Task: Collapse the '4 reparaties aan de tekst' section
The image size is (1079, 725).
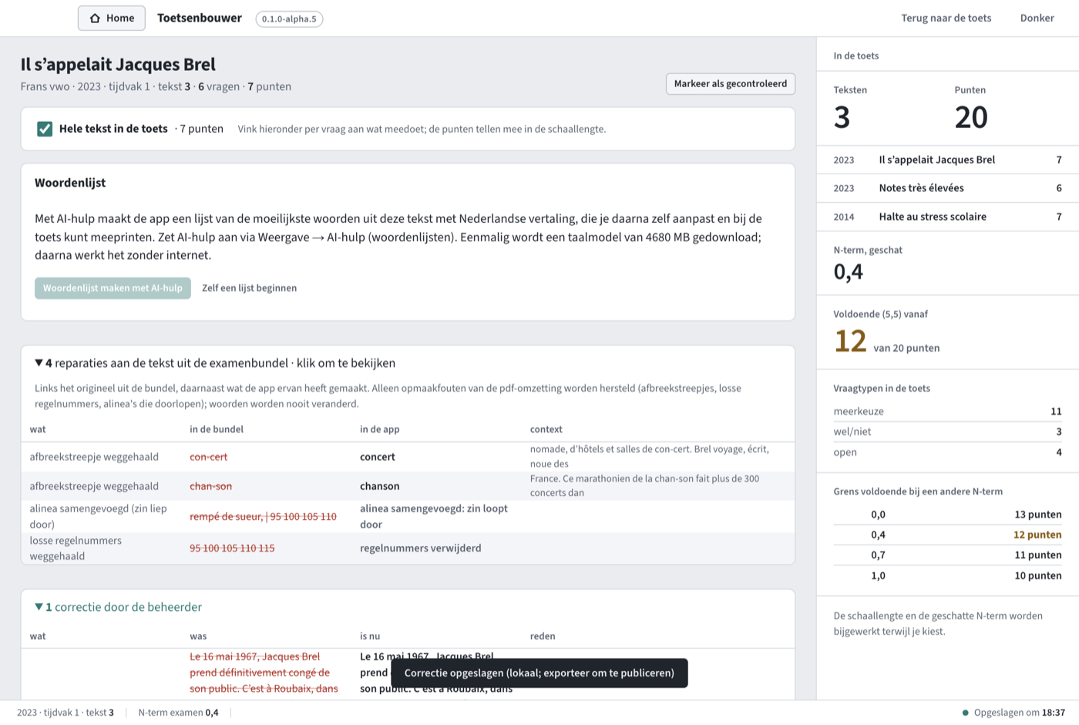Action: point(215,363)
